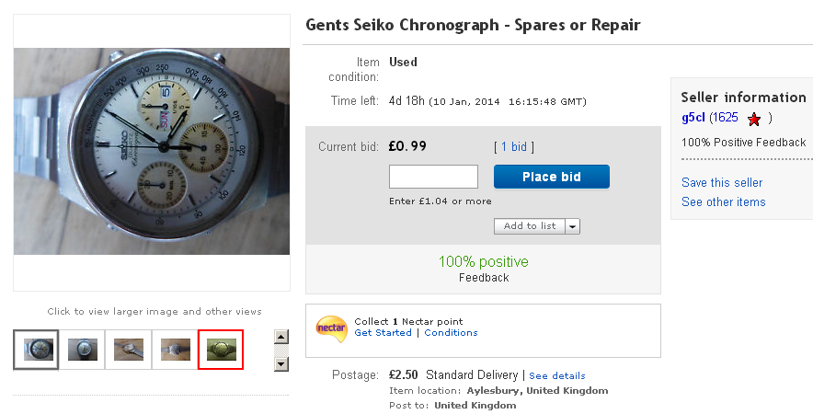Click the Add to list button
The width and height of the screenshot is (813, 414).
530,226
